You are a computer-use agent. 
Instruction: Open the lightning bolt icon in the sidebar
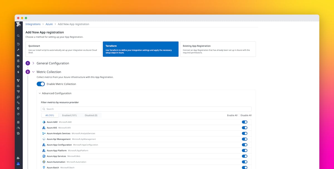(18, 72)
